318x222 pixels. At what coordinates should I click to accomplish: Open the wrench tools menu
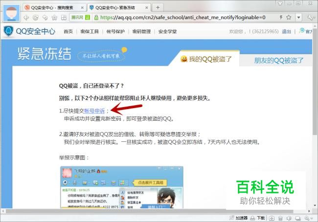pyautogui.click(x=310, y=18)
